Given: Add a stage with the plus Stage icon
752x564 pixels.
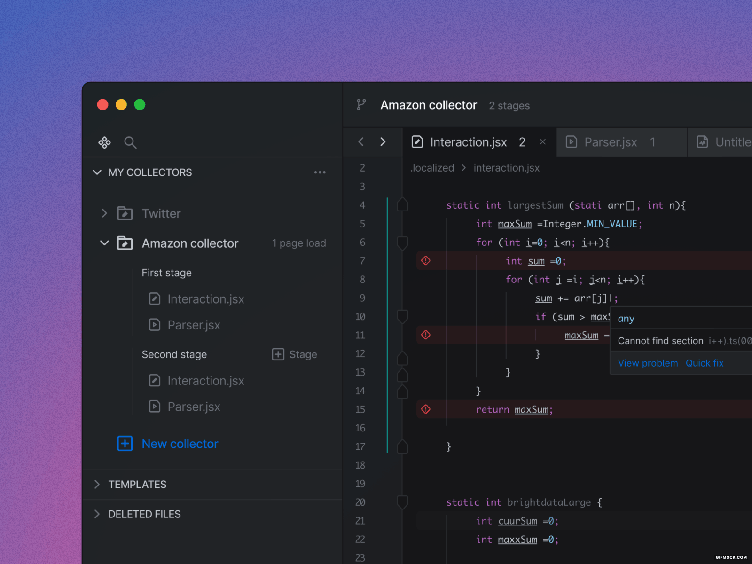Looking at the screenshot, I should pos(278,354).
